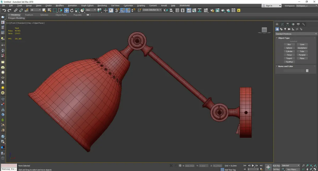Collapse the Name and Color rollout

tap(286, 66)
